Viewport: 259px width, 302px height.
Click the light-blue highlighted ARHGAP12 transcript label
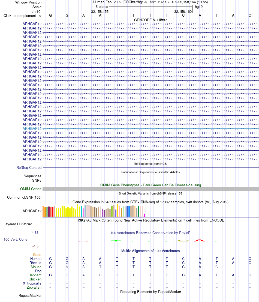32,129
